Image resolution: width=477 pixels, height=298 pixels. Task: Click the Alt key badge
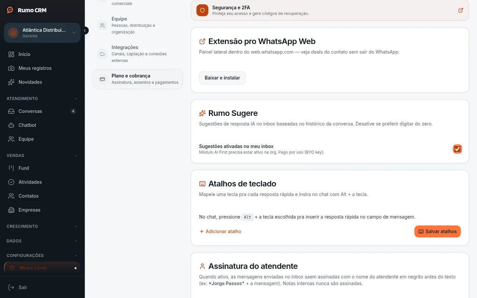tap(247, 217)
